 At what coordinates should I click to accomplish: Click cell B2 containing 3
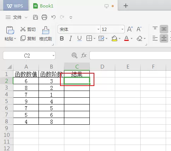tap(52, 81)
